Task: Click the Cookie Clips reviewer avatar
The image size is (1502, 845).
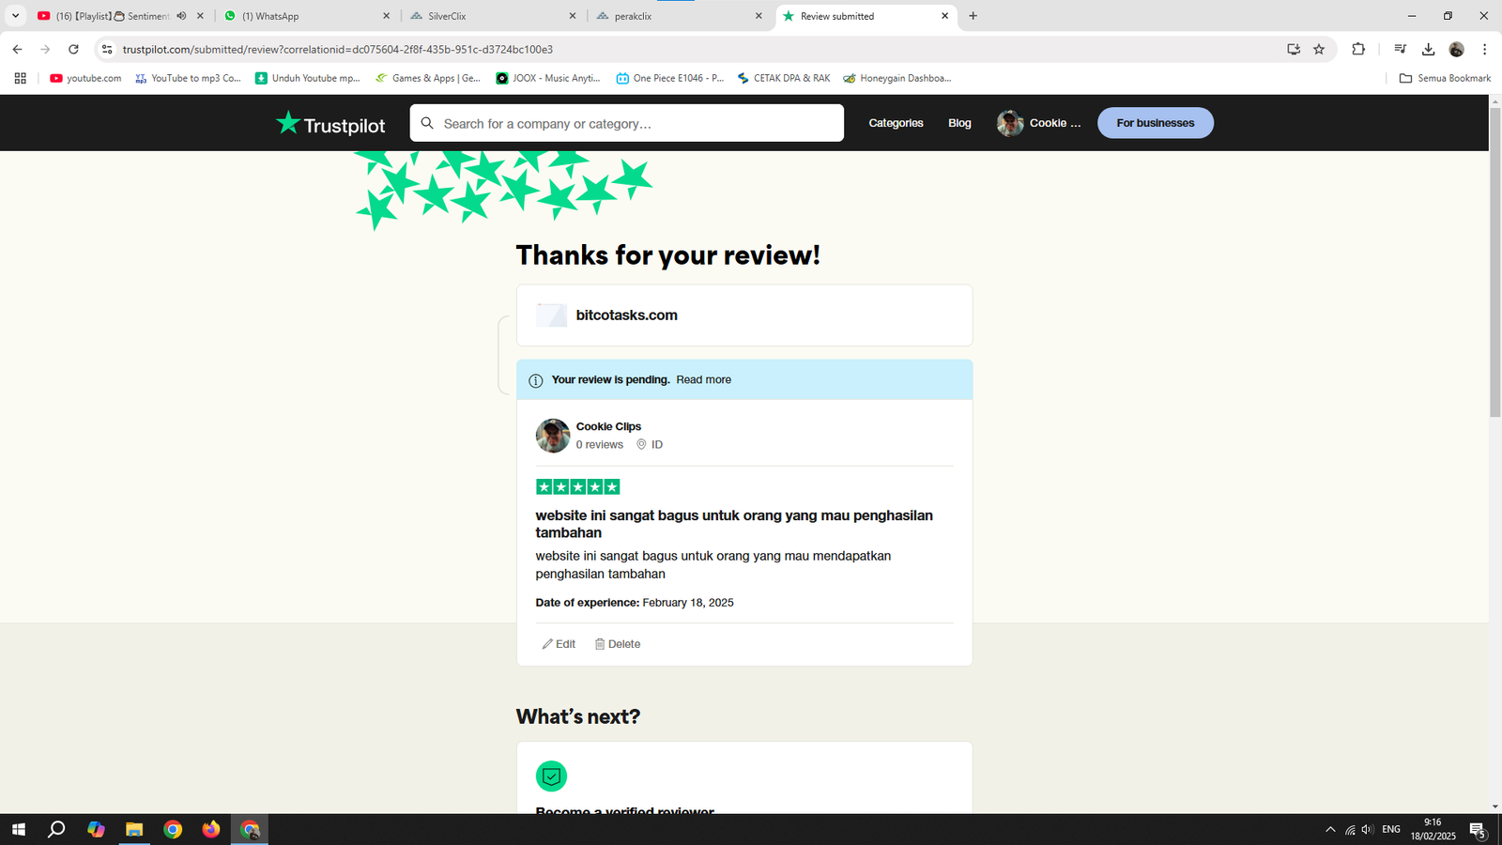Action: (x=553, y=436)
